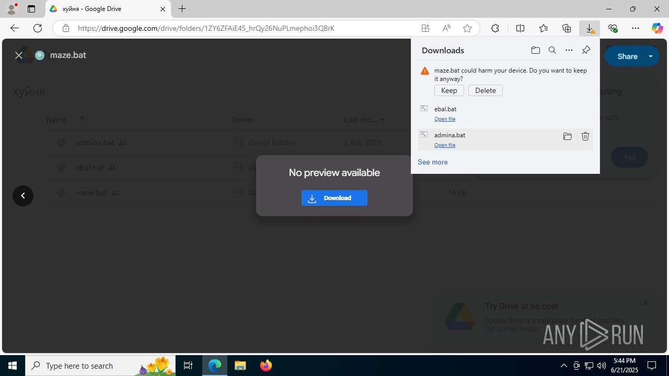669x376 pixels.
Task: Close the Google Drive tab
Action: (x=163, y=9)
